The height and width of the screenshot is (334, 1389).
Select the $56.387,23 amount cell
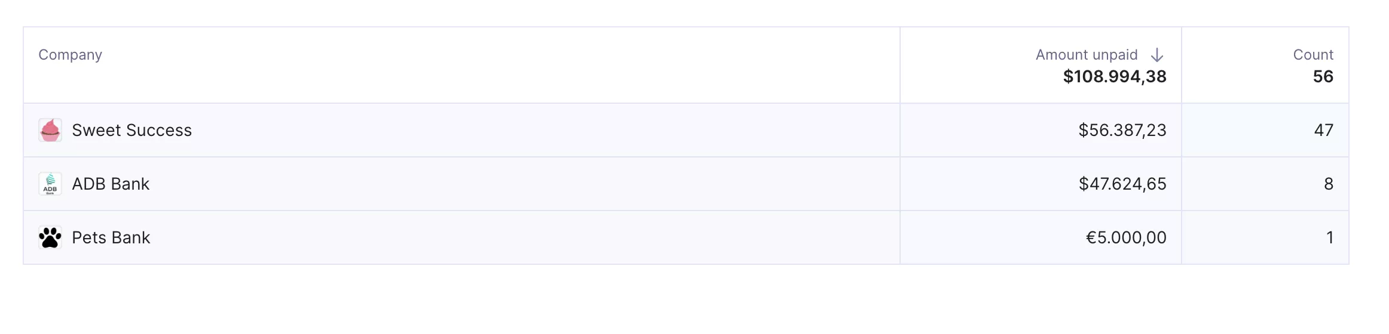1041,130
